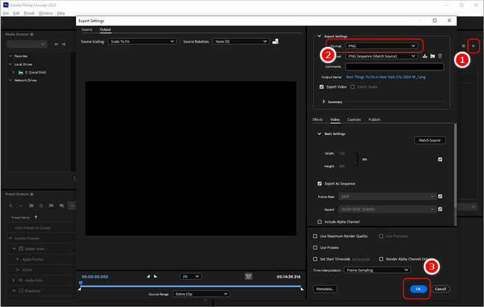
Task: Toggle the Frame Rate match source checkbox
Action: click(440, 196)
